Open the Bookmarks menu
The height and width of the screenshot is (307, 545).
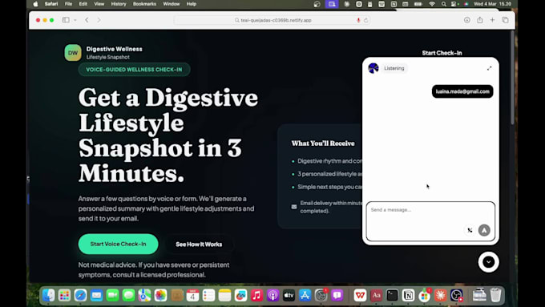pyautogui.click(x=144, y=4)
